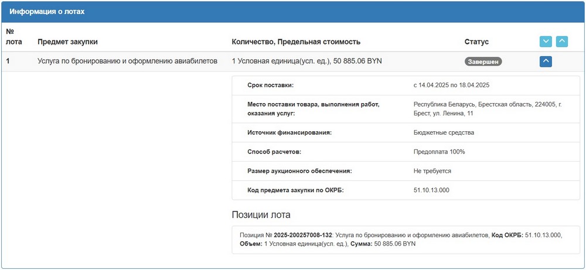Viewport: 586px width, 270px height.
Task: Click the 'Срок поставки' field label
Action: click(270, 86)
